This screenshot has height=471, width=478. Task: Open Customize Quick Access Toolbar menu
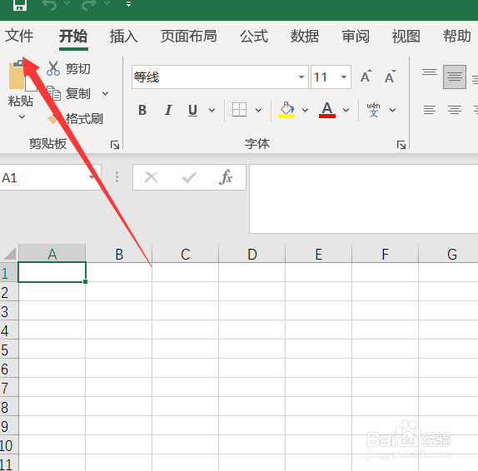tap(128, 4)
